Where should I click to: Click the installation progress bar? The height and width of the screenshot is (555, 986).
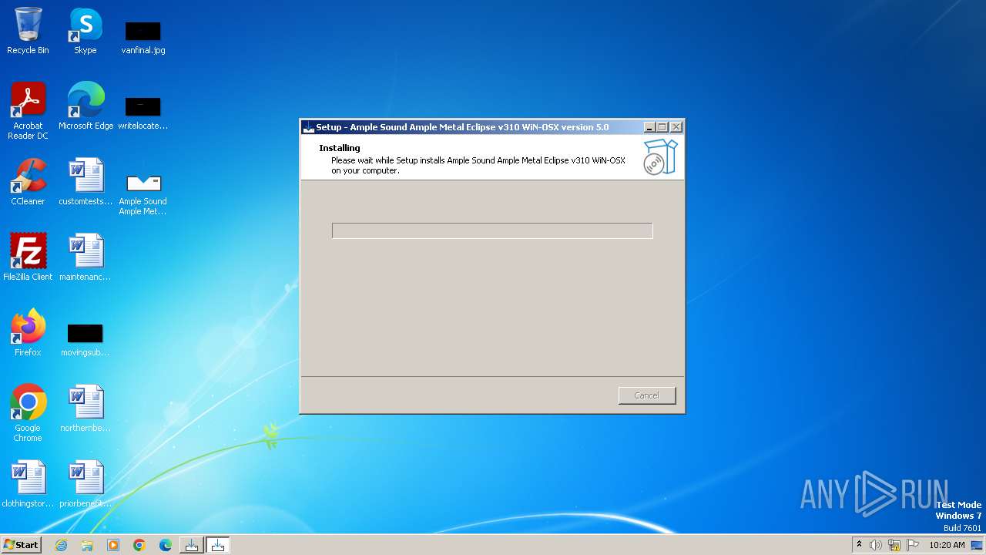pos(492,230)
